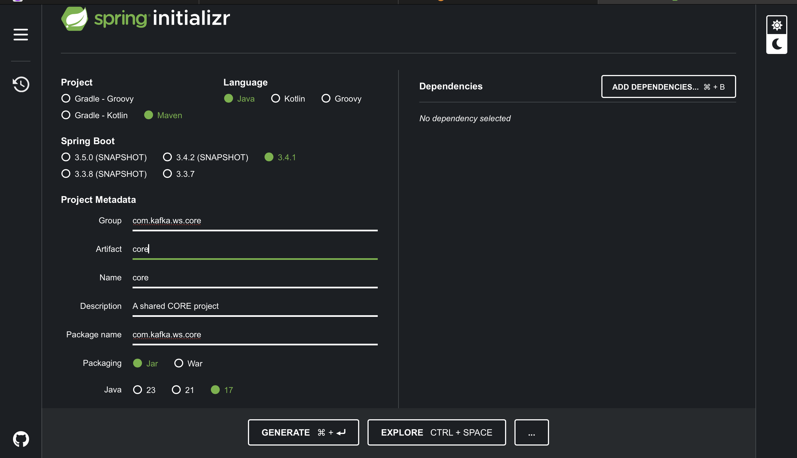The image size is (797, 458).
Task: Click the Package name field
Action: (255, 335)
